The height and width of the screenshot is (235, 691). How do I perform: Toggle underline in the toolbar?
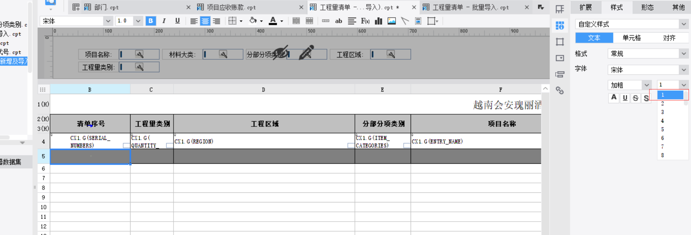tap(177, 21)
